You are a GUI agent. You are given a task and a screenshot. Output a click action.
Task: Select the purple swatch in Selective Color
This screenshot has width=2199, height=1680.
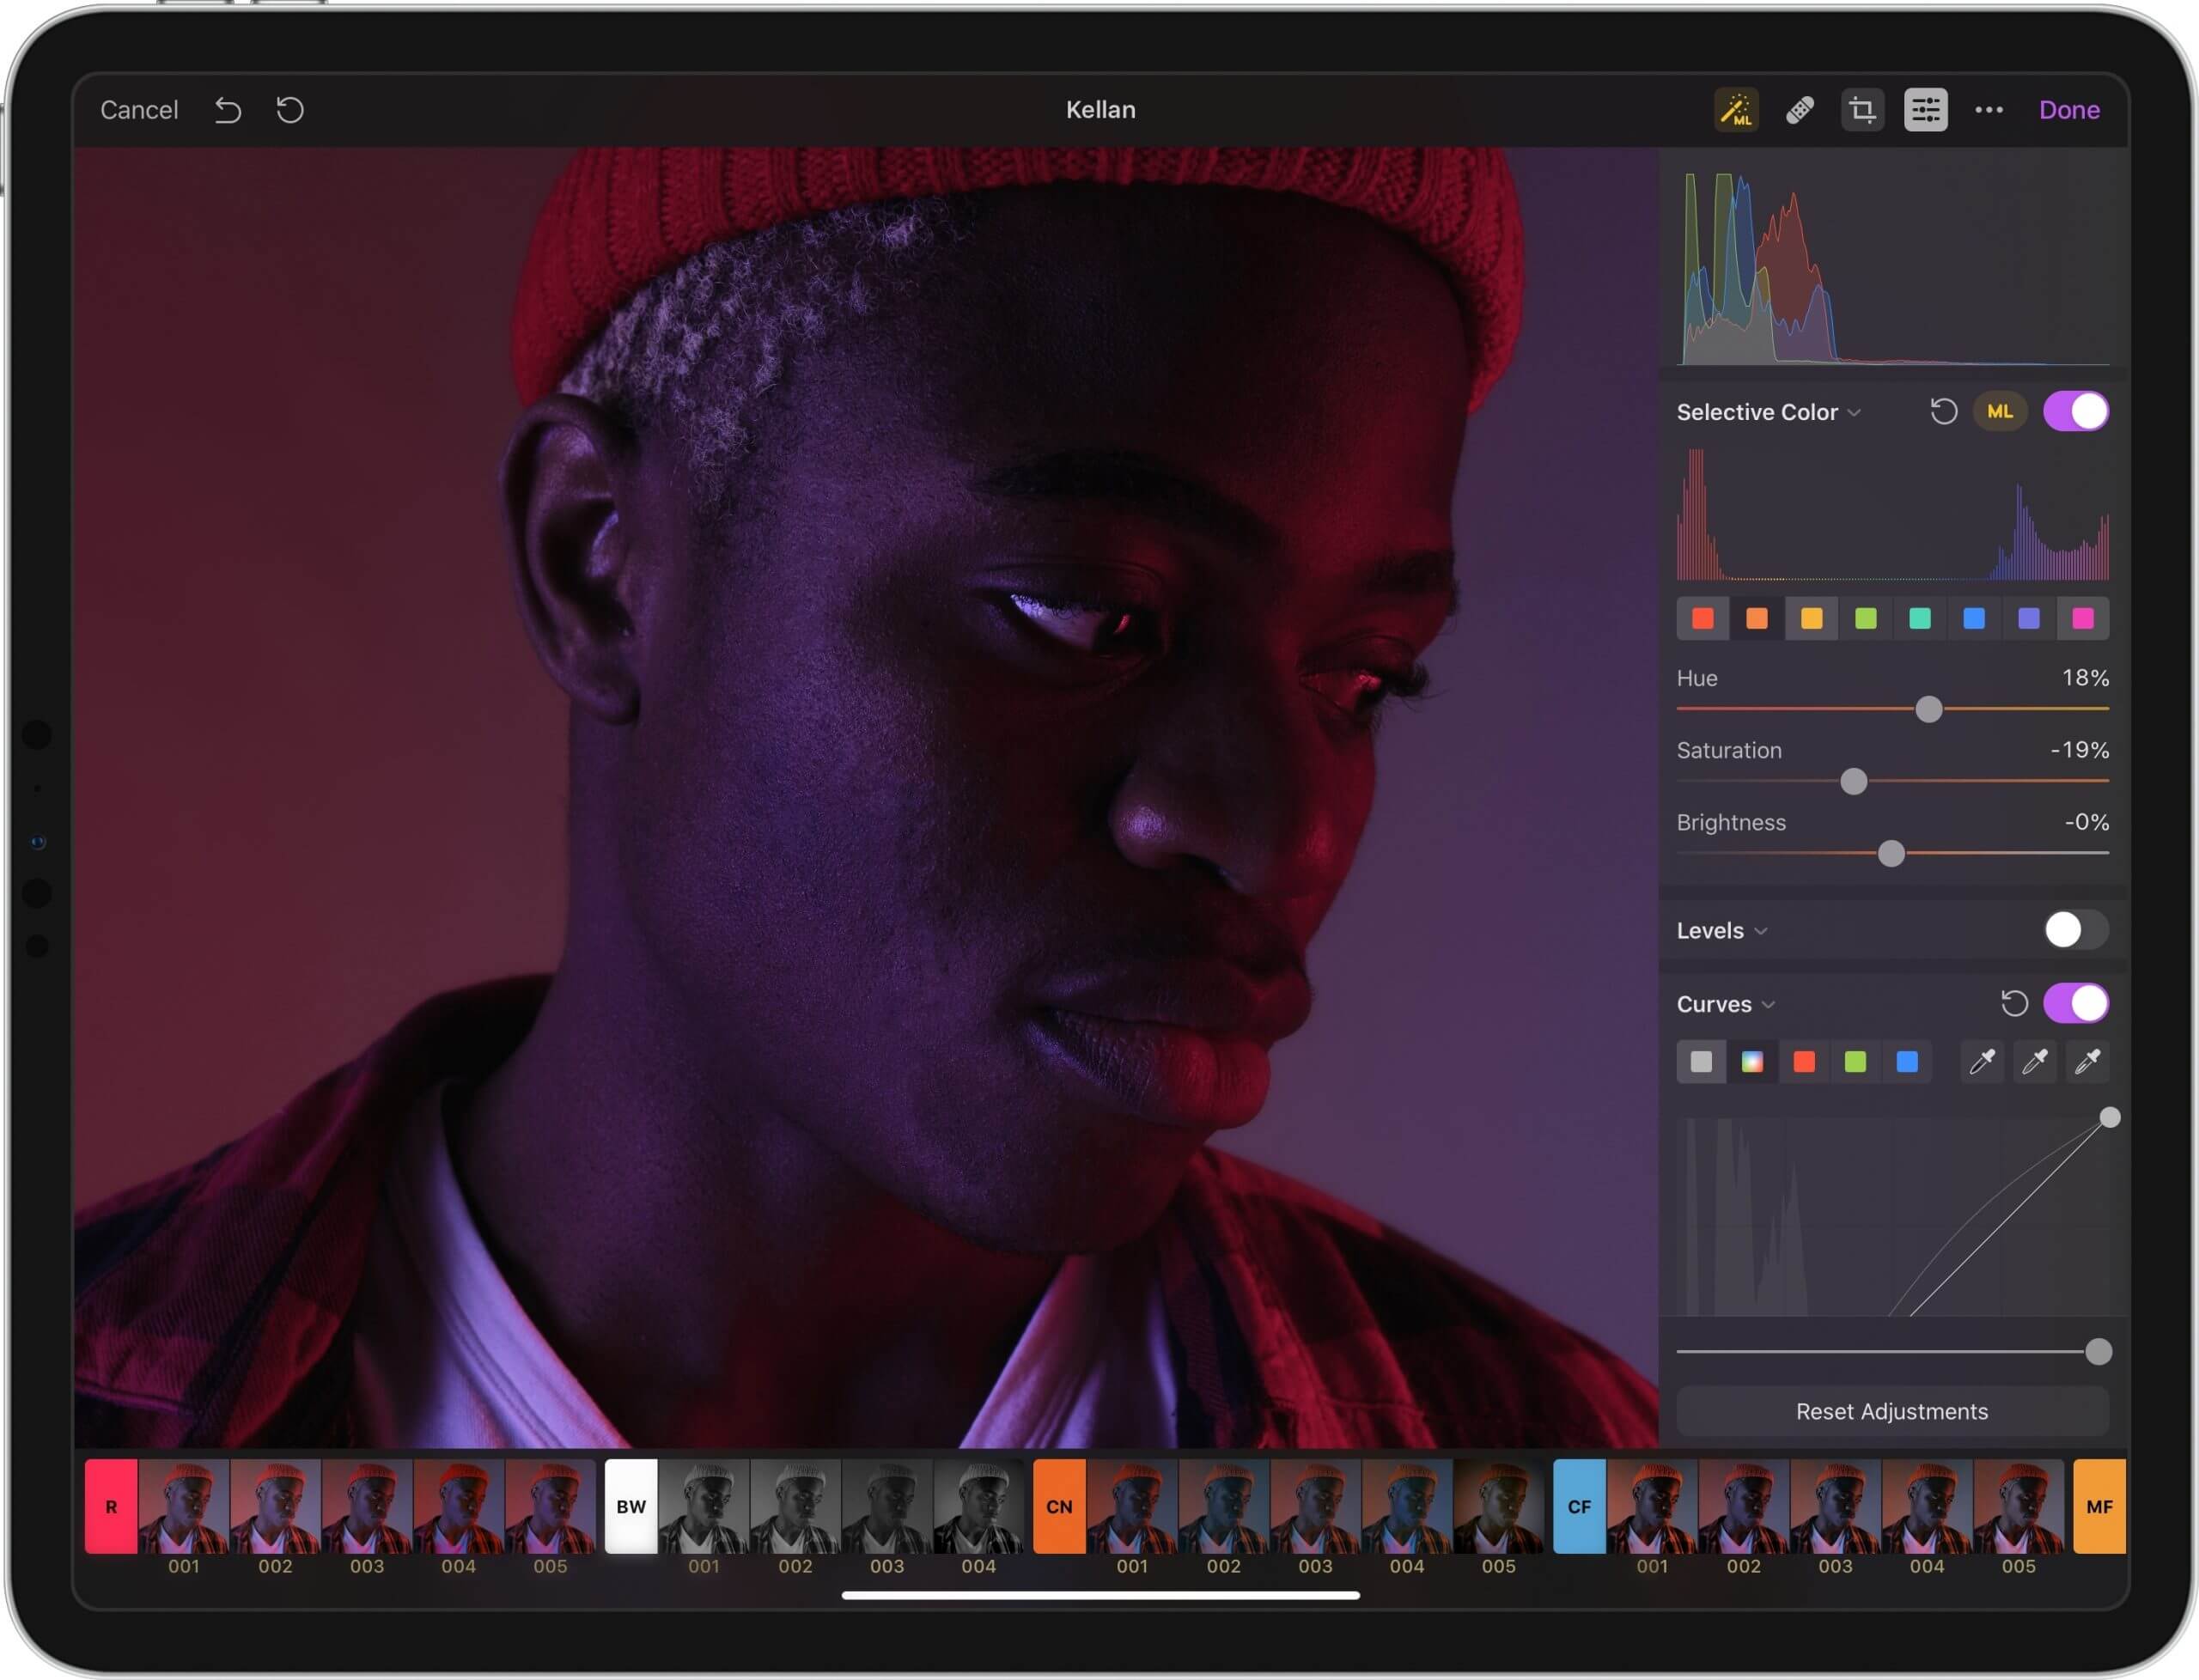tap(2028, 618)
